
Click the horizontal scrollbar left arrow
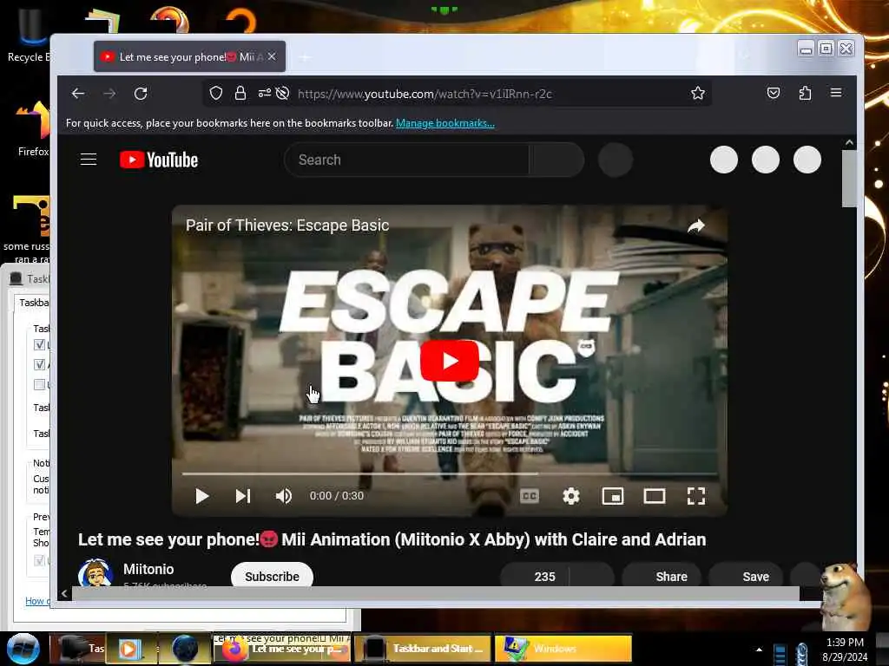click(64, 593)
